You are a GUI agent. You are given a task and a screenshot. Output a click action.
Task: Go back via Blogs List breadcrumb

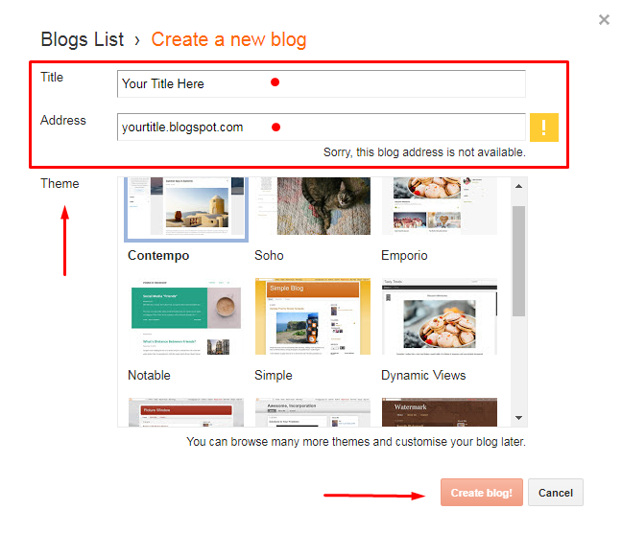tap(83, 39)
